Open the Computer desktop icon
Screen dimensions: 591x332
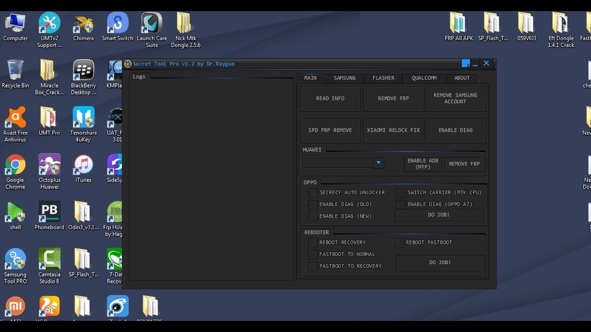click(x=15, y=27)
